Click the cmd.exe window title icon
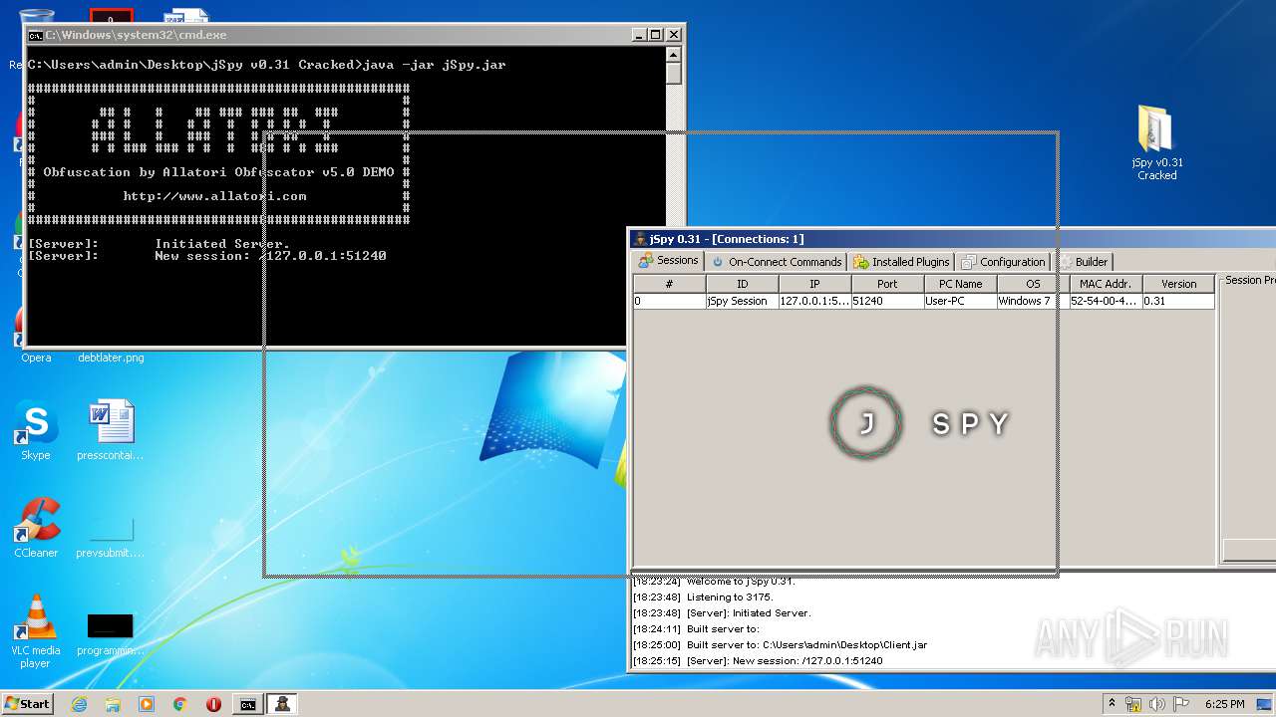The height and width of the screenshot is (717, 1276). click(35, 35)
